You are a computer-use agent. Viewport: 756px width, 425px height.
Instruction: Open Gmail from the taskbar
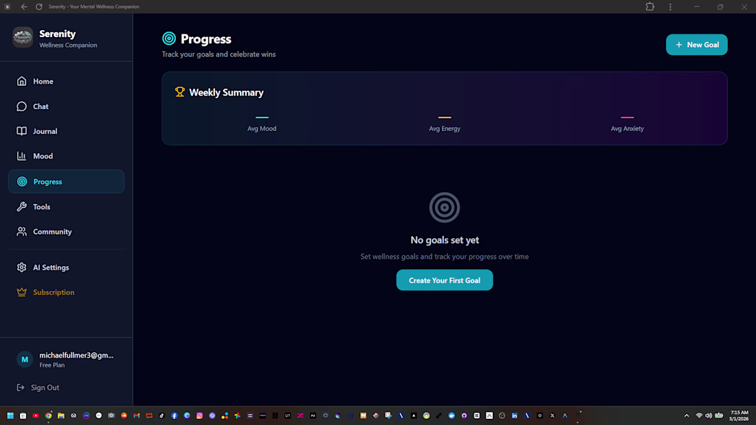[x=137, y=415]
